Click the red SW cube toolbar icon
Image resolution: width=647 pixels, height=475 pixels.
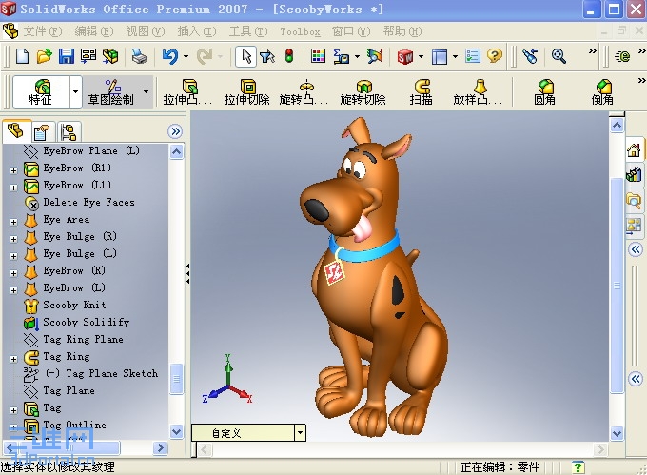[x=404, y=56]
